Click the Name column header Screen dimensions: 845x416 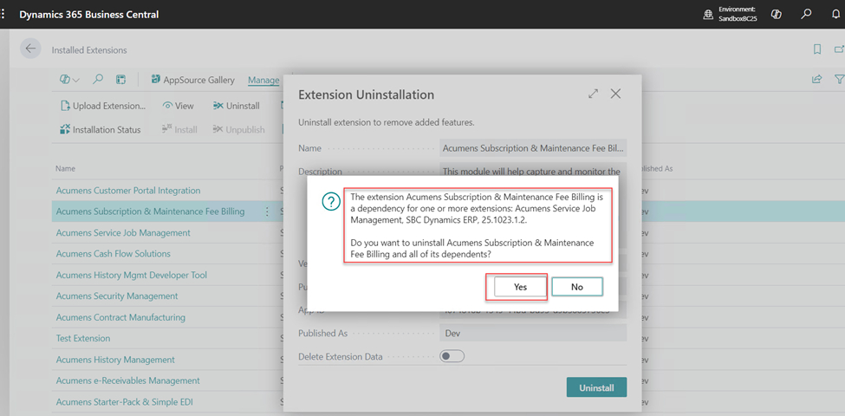65,168
